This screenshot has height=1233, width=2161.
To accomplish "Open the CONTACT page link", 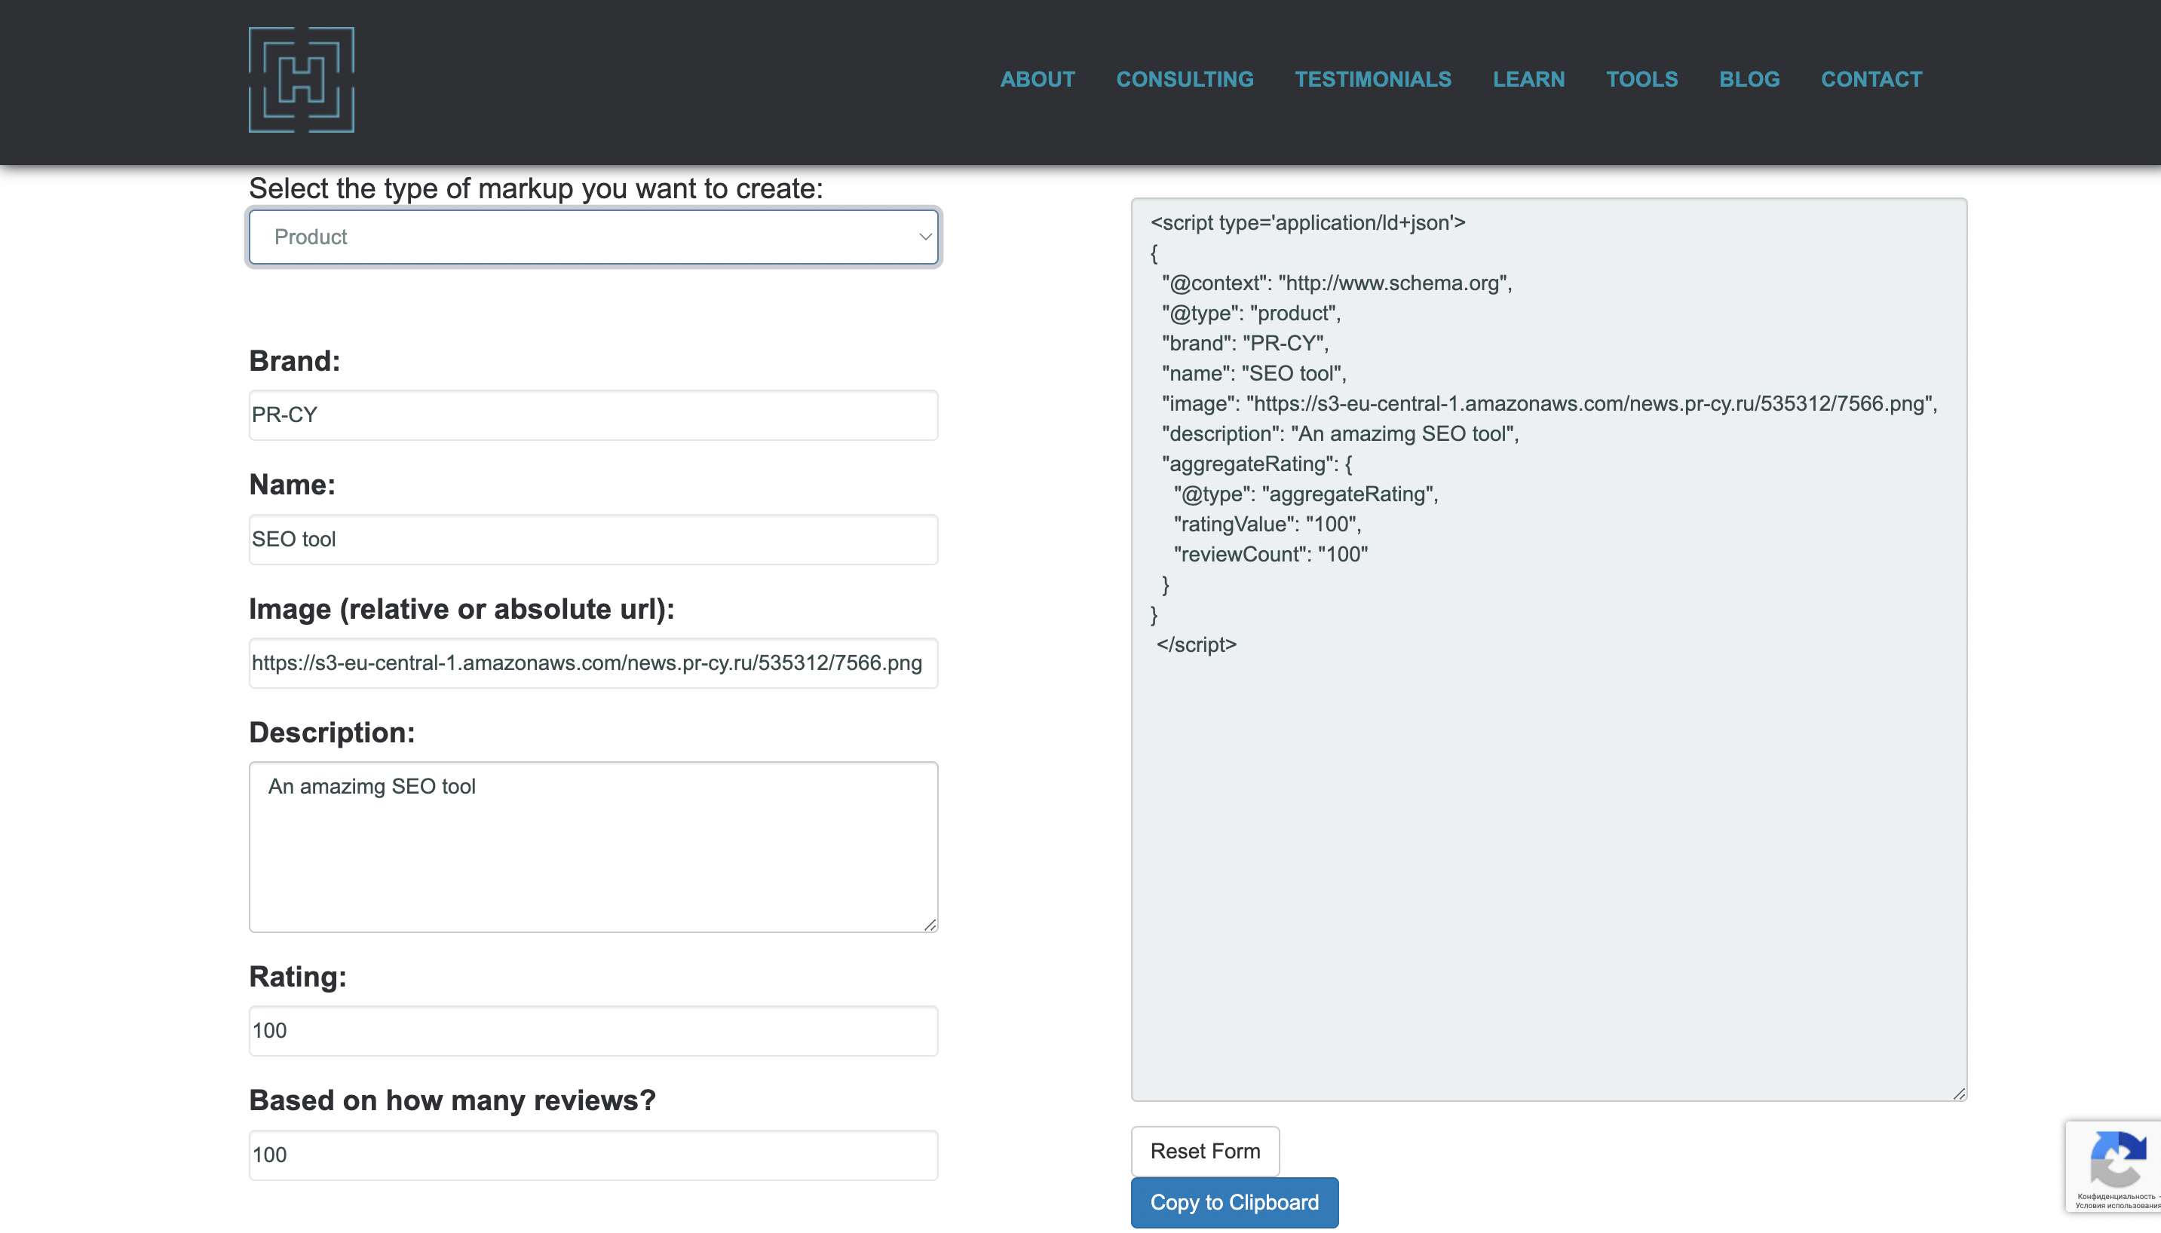I will [1871, 80].
